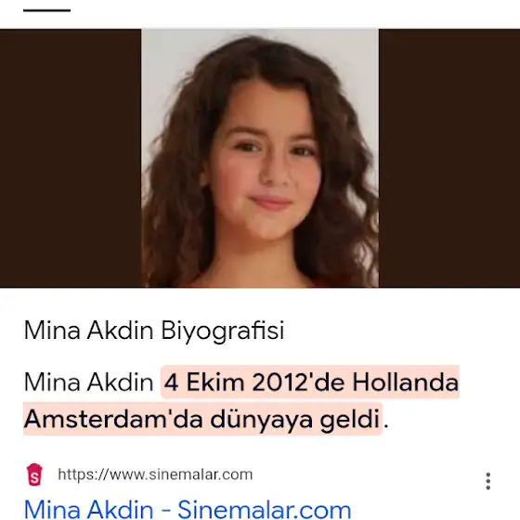This screenshot has width=520, height=520.
Task: Click the https://www.sinemalar.com URL text
Action: [x=155, y=474]
